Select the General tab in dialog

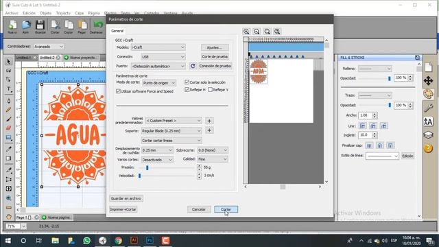pyautogui.click(x=117, y=31)
